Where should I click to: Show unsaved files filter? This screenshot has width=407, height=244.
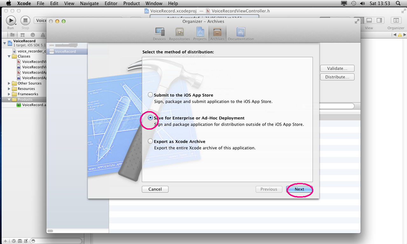click(x=26, y=241)
